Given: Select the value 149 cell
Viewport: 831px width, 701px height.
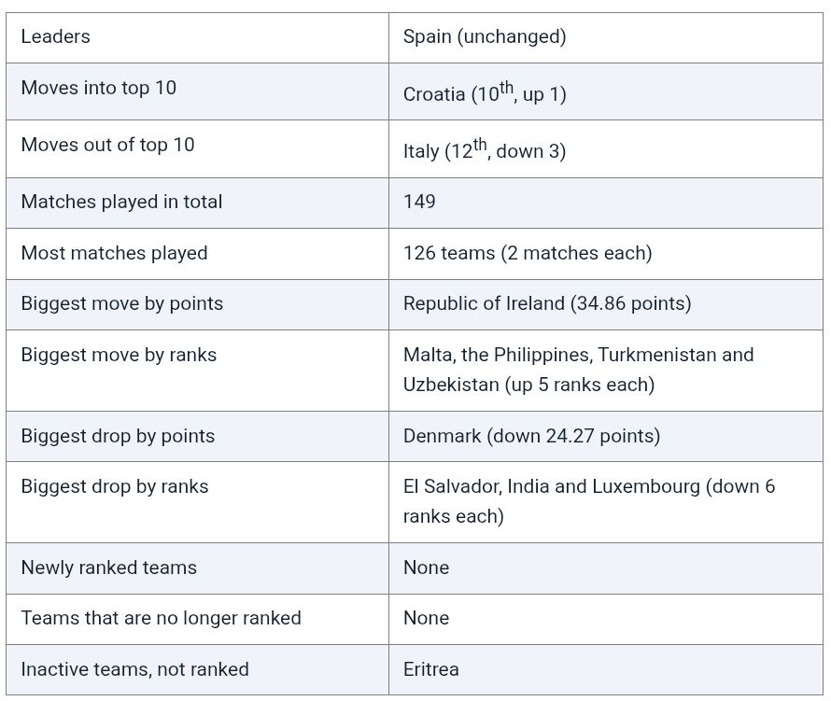Looking at the screenshot, I should [419, 202].
